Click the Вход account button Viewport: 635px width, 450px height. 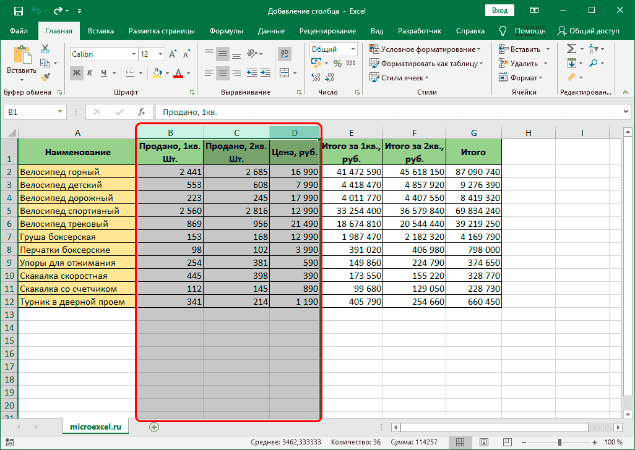(x=499, y=11)
